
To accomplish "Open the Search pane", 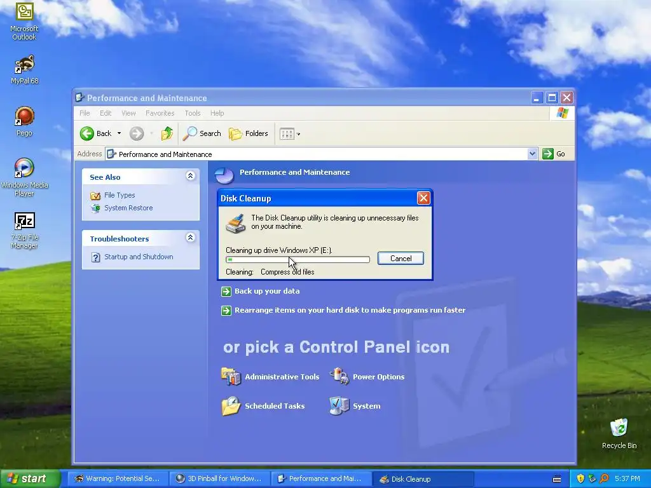I will [x=202, y=133].
